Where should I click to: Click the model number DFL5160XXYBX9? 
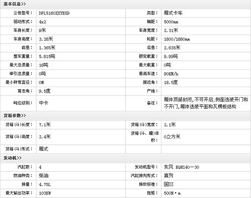click(54, 13)
